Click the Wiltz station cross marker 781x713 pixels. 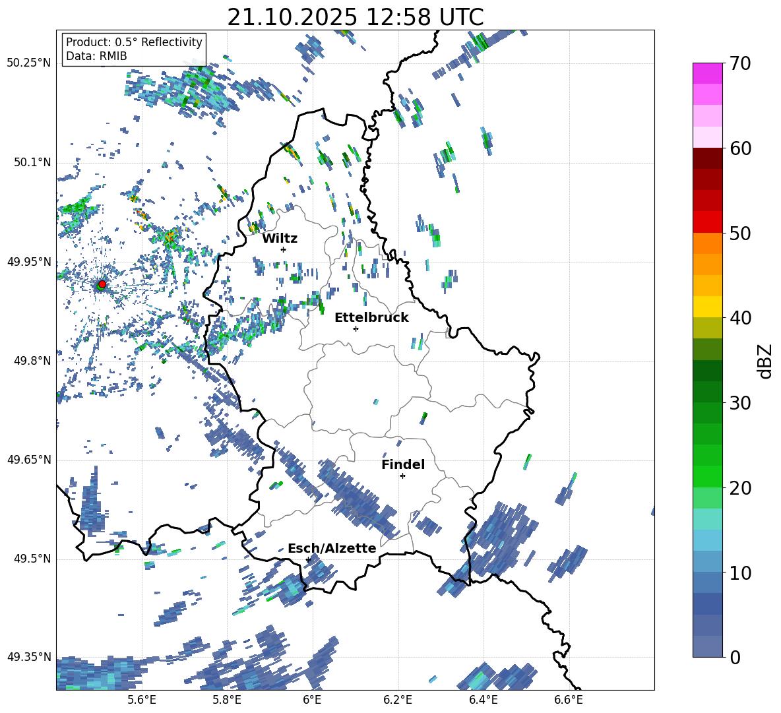click(x=284, y=249)
